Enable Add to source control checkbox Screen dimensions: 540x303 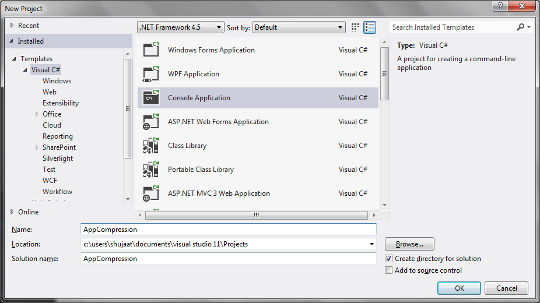click(388, 270)
